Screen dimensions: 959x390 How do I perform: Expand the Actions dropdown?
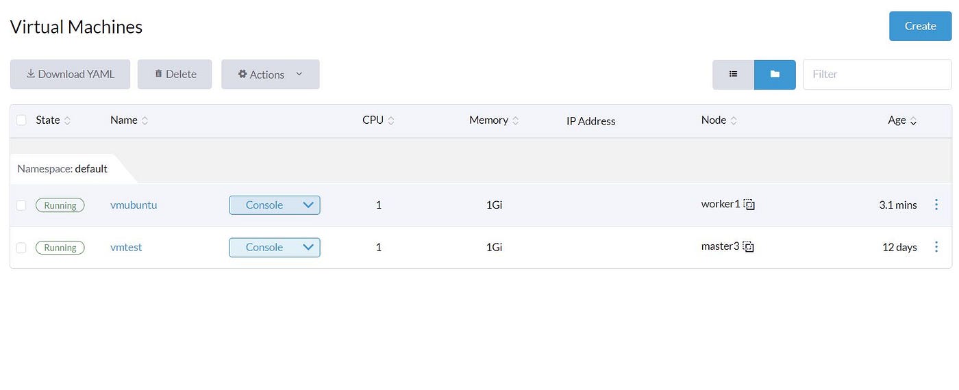click(x=270, y=75)
